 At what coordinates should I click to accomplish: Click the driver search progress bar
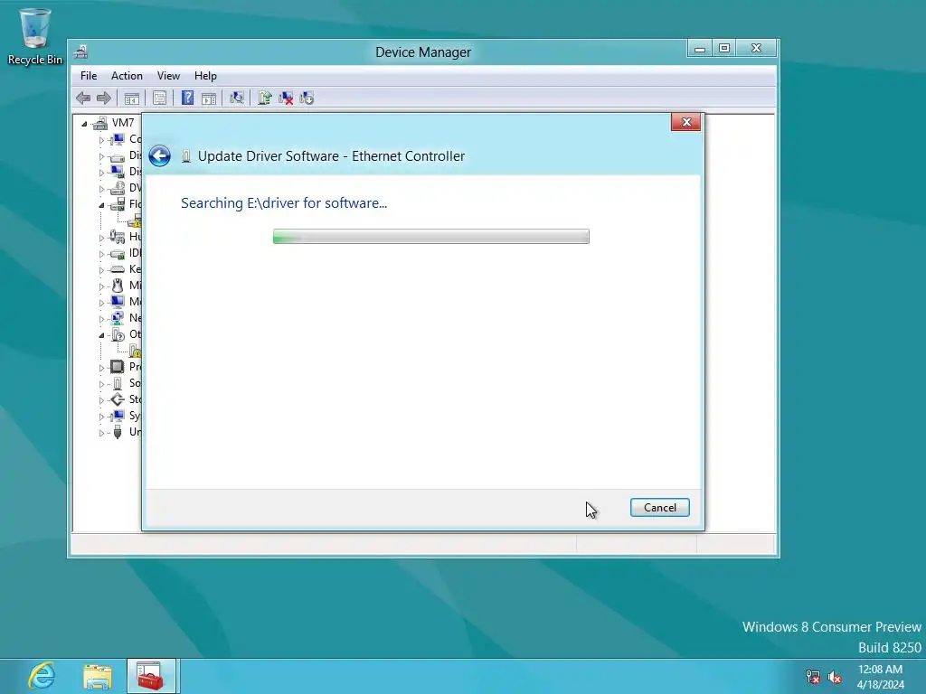pos(431,236)
